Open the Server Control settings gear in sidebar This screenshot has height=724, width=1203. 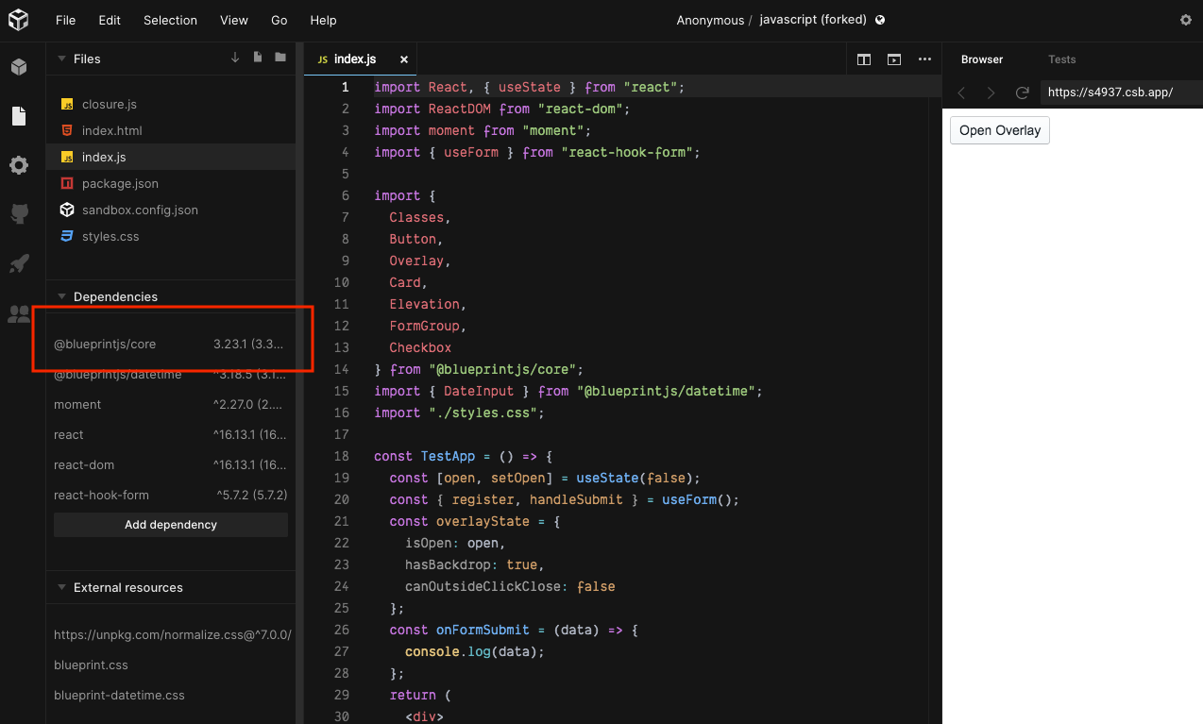tap(18, 165)
